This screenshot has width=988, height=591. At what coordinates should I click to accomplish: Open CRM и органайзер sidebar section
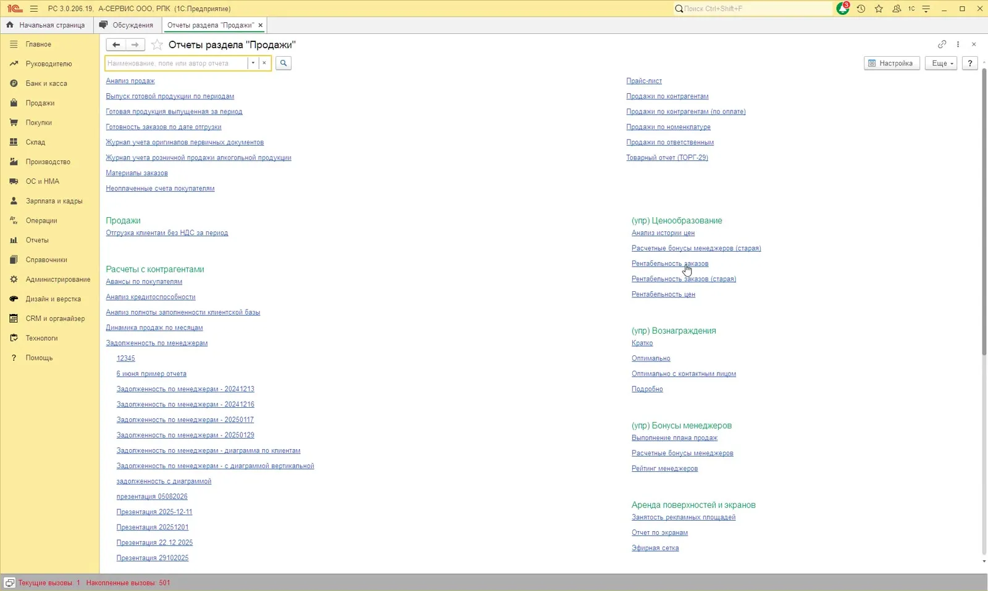point(49,318)
